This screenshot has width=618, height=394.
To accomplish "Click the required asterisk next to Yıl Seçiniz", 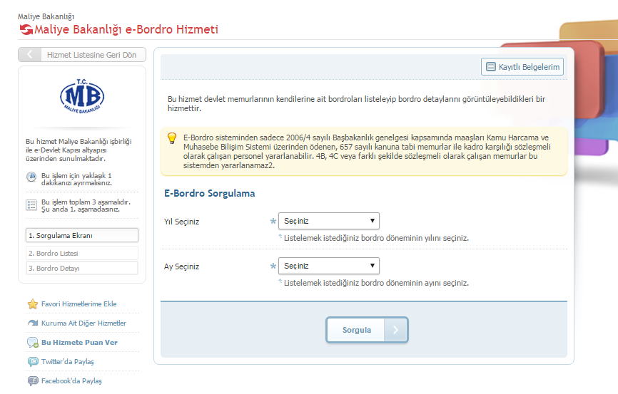I will pyautogui.click(x=273, y=221).
